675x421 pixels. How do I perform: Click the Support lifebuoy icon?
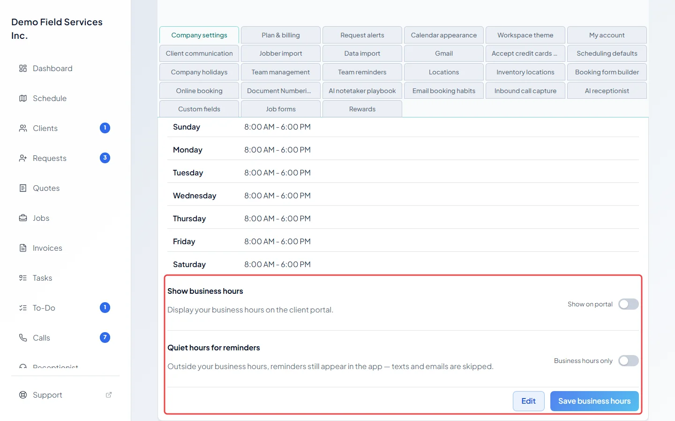(x=23, y=395)
